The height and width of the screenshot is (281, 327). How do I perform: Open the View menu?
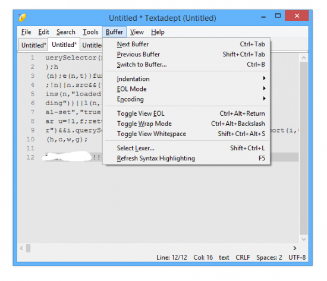[137, 32]
